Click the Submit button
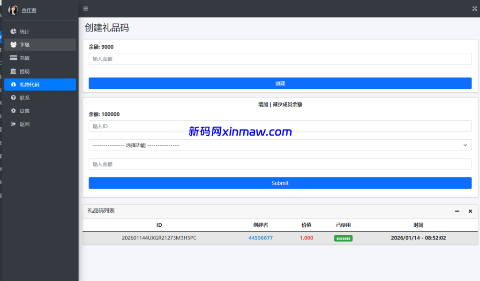The width and height of the screenshot is (480, 281). [x=280, y=183]
